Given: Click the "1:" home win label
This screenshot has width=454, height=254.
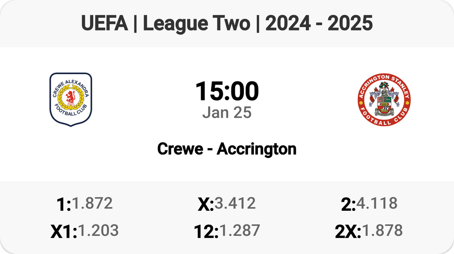Looking at the screenshot, I should [64, 205].
